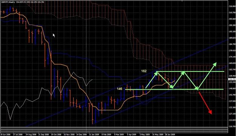This screenshot has width=236, height=136.
Task: Click the 200.380 price axis label
Action: click(x=232, y=25)
